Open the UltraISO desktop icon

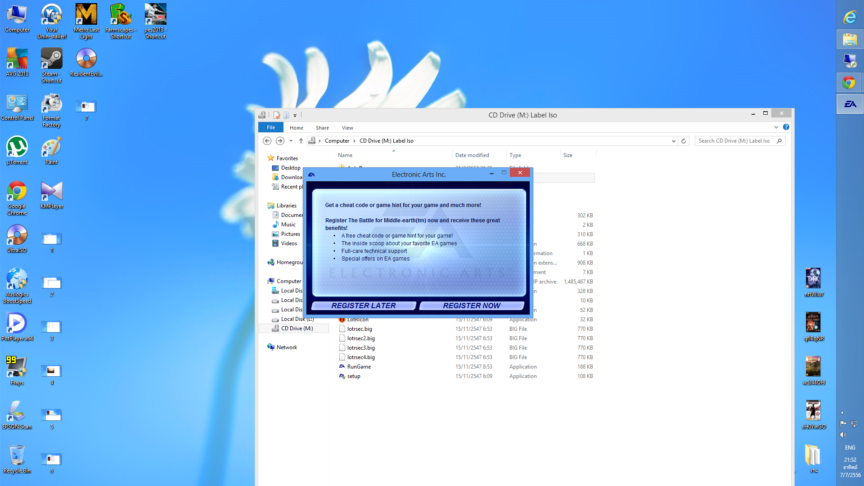(x=17, y=238)
